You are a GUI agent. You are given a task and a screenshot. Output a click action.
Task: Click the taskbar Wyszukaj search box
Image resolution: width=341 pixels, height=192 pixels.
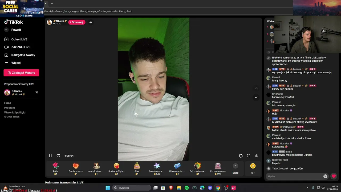pos(132,188)
